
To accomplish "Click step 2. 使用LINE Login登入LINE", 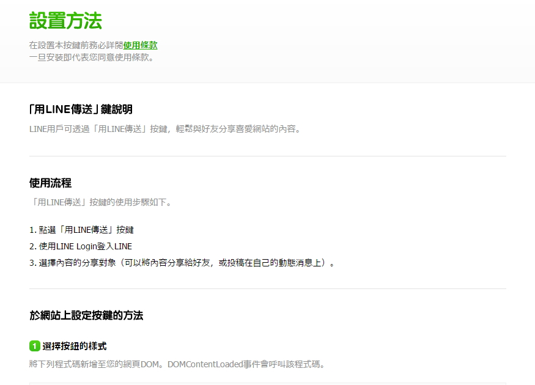I will (x=81, y=246).
